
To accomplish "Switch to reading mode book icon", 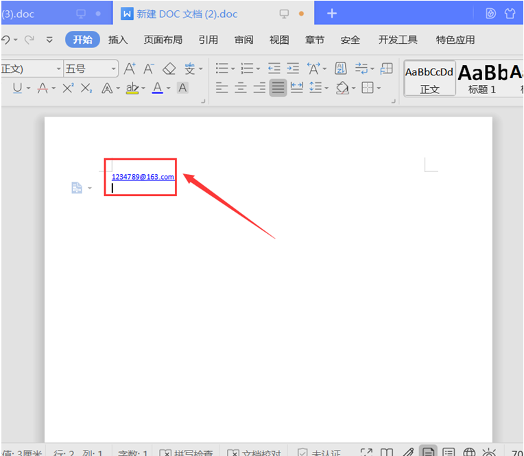I will point(387,452).
